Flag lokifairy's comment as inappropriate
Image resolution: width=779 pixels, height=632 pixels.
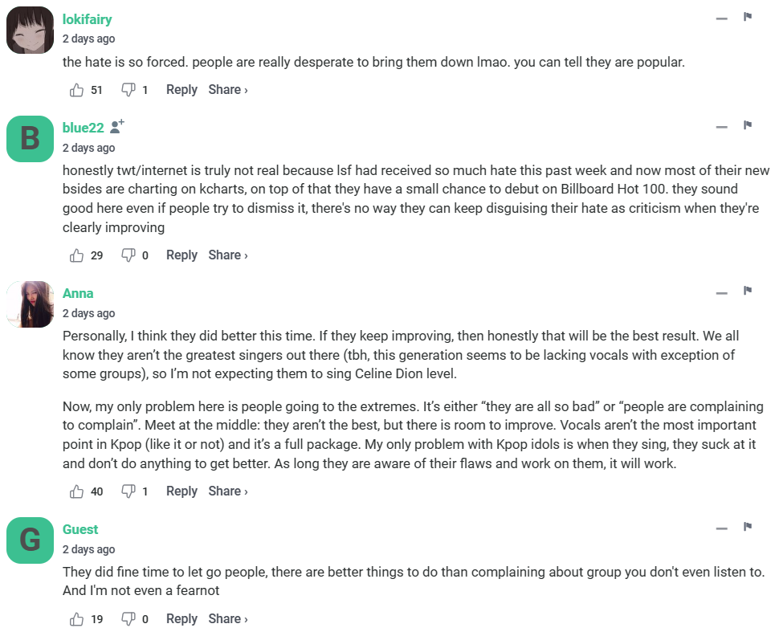(x=748, y=17)
